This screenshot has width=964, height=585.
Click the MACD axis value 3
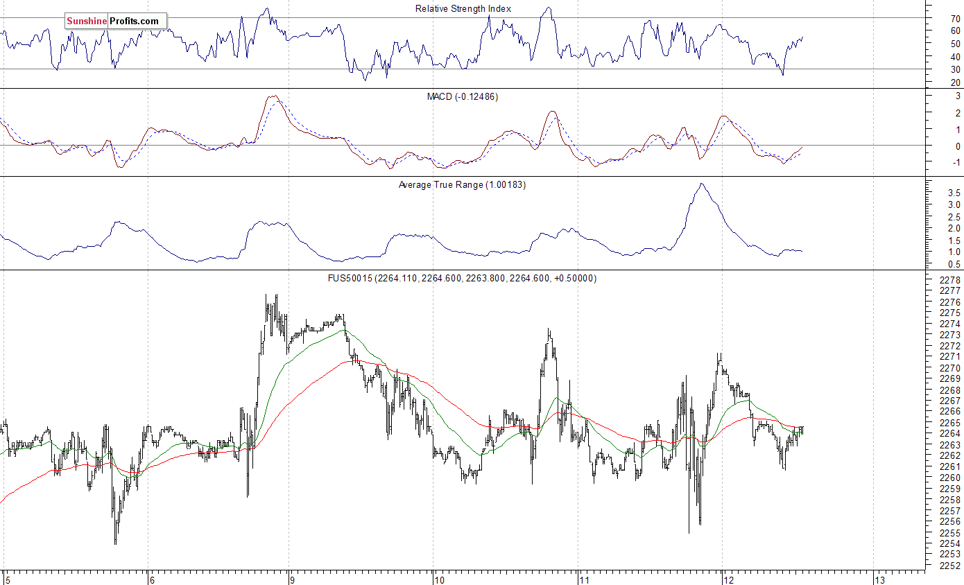[x=958, y=96]
